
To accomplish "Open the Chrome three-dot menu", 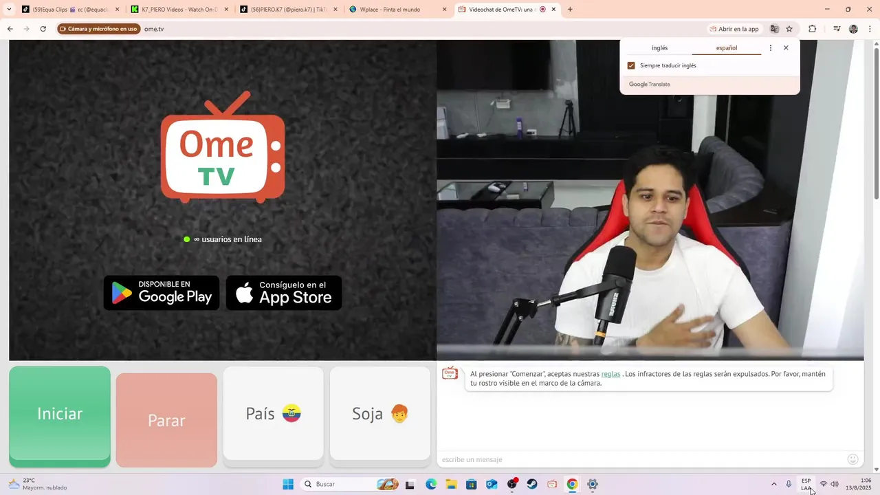I will [x=870, y=29].
